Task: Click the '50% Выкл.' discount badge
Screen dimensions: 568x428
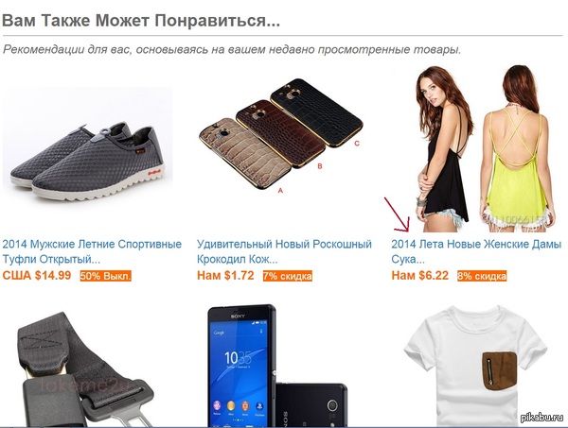Action: pos(105,276)
